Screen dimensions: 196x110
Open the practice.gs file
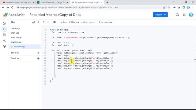tap(16, 42)
